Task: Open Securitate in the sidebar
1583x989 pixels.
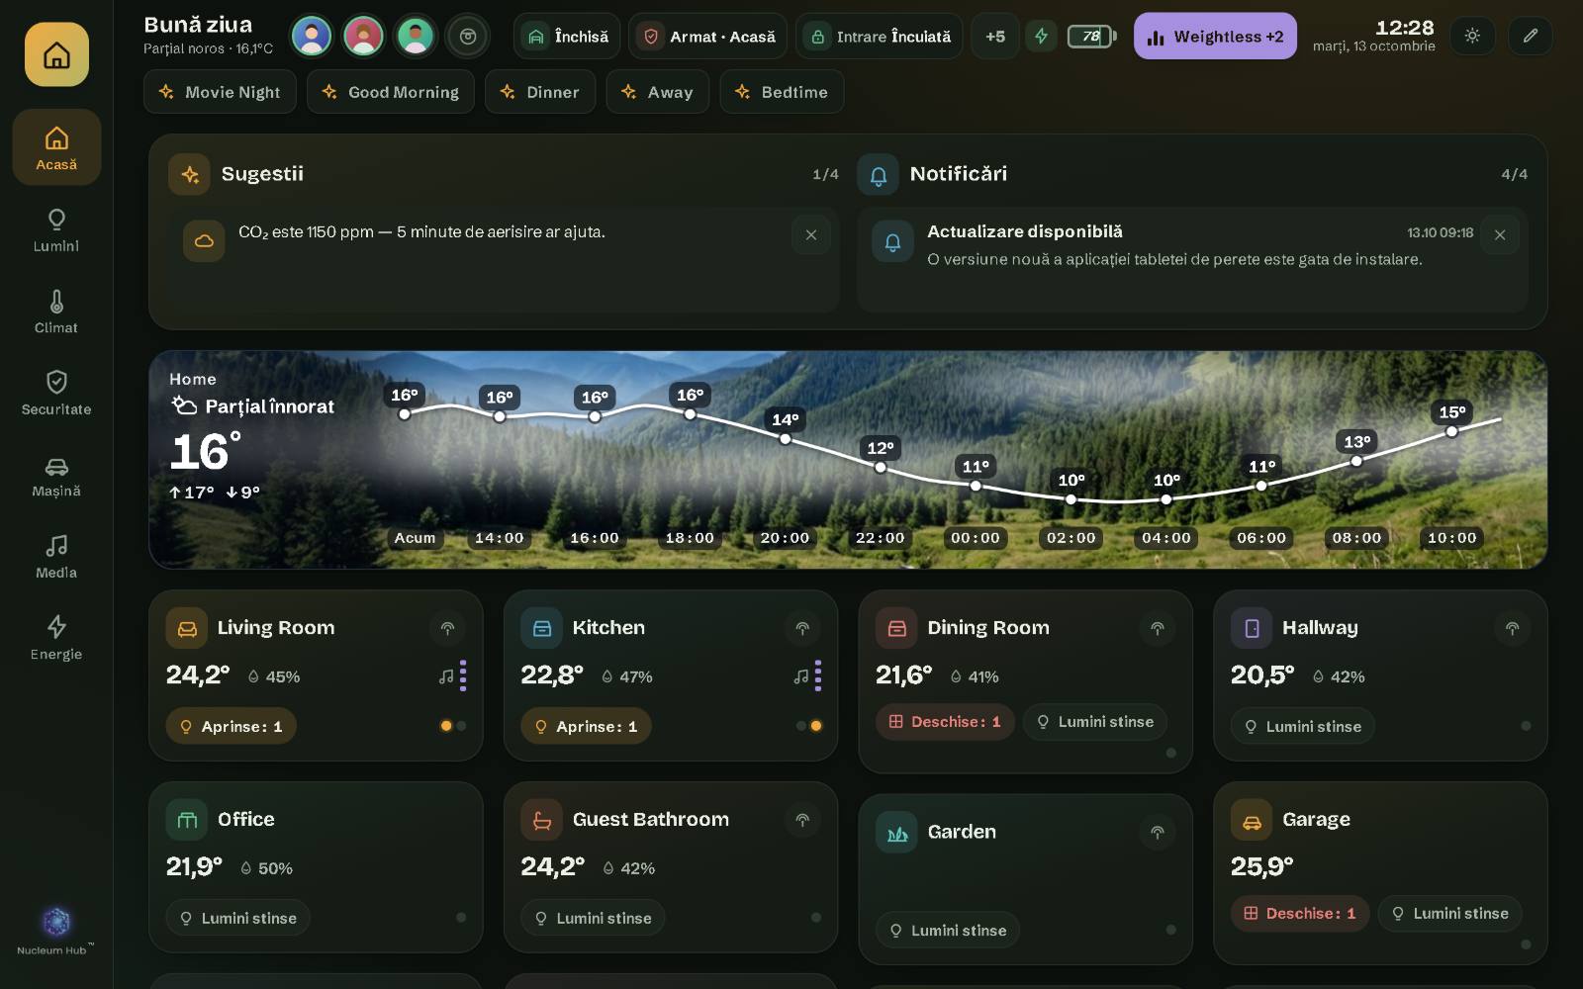Action: click(x=56, y=393)
